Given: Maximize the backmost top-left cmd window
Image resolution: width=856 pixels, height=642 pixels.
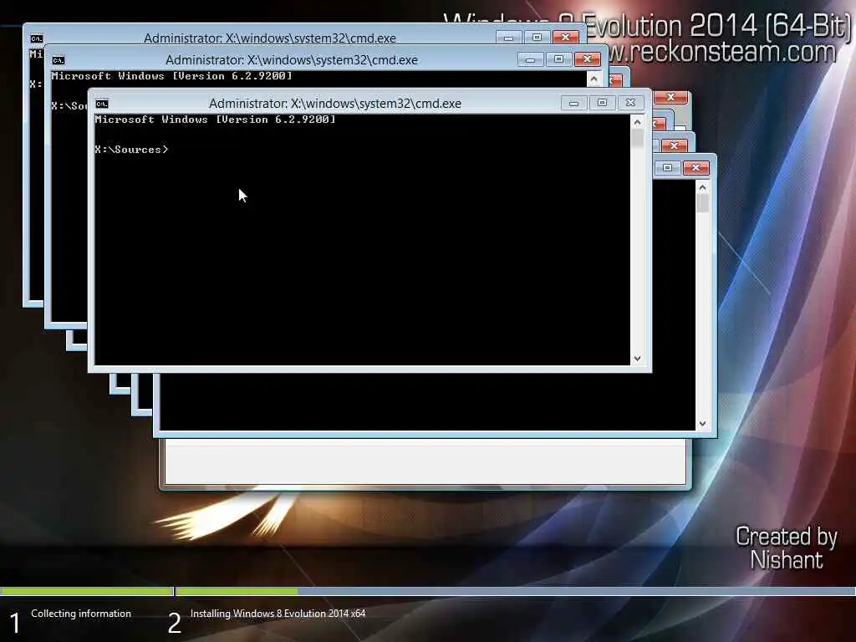Looking at the screenshot, I should [x=537, y=37].
